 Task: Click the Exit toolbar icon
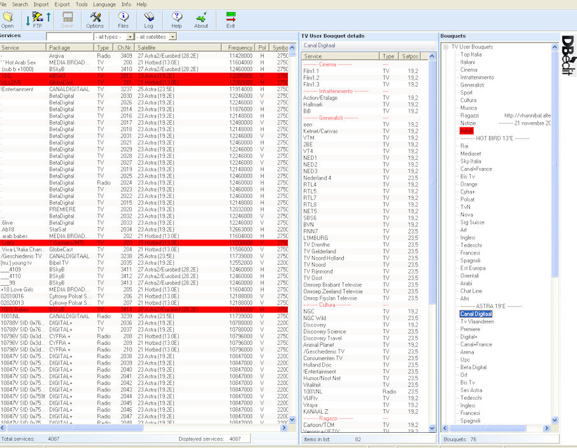click(x=231, y=20)
